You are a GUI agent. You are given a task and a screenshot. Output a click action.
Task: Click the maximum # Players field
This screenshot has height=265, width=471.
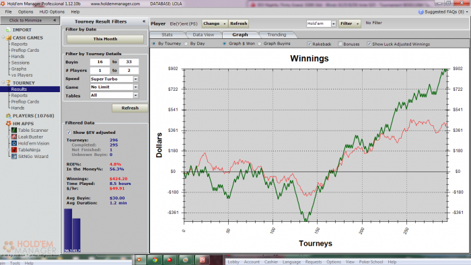click(129, 71)
